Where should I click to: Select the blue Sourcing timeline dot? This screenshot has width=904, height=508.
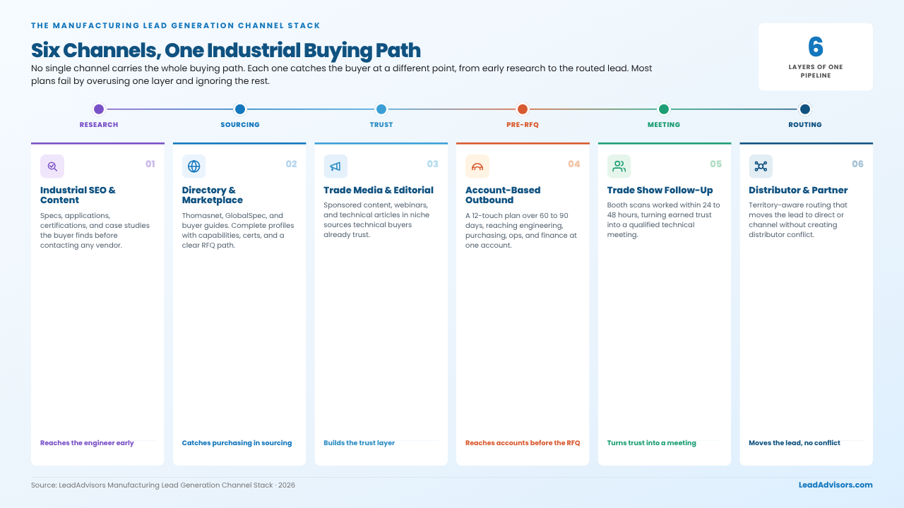point(240,109)
